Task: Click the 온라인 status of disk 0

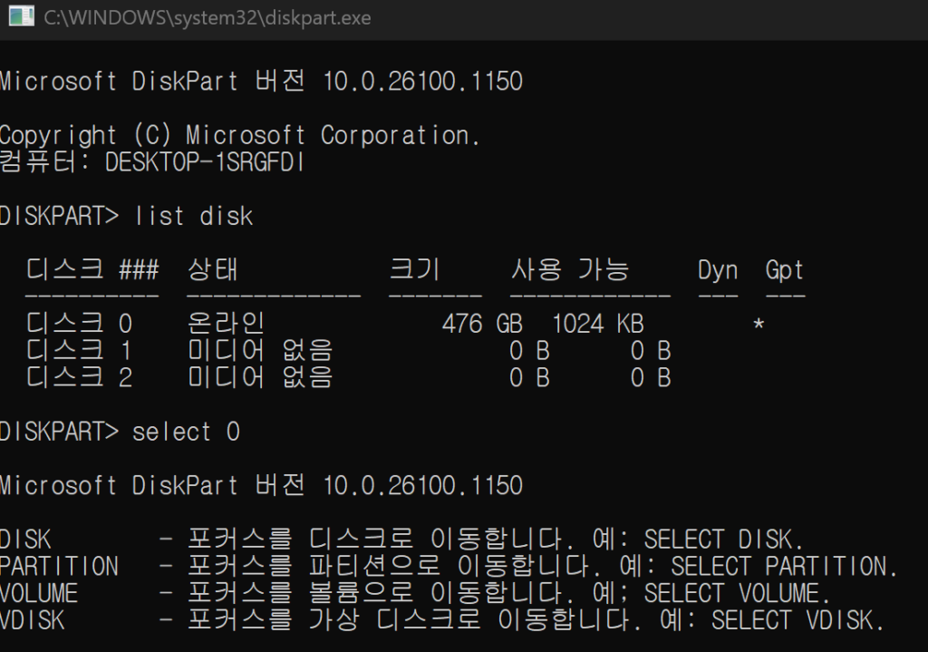Action: click(226, 324)
